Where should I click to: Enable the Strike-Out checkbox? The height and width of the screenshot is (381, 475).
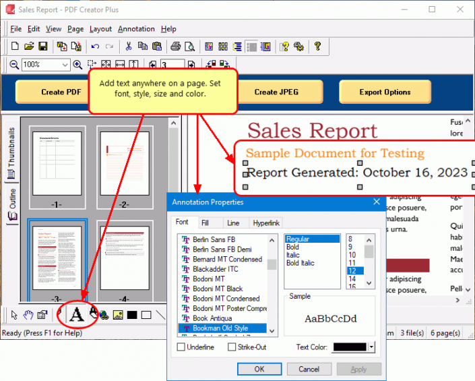(x=232, y=347)
